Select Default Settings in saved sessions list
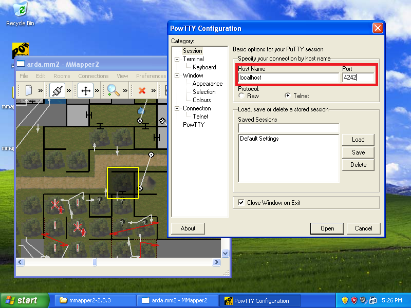Viewport: 411px width, 308px height. pyautogui.click(x=259, y=139)
